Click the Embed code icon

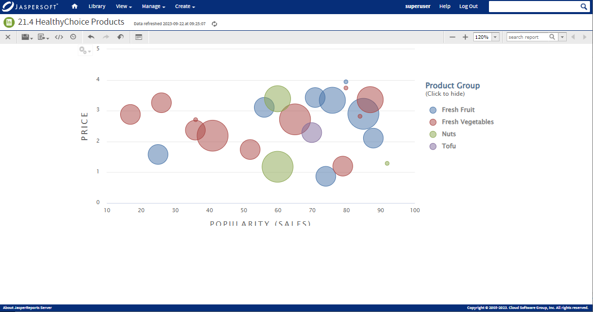pyautogui.click(x=59, y=37)
